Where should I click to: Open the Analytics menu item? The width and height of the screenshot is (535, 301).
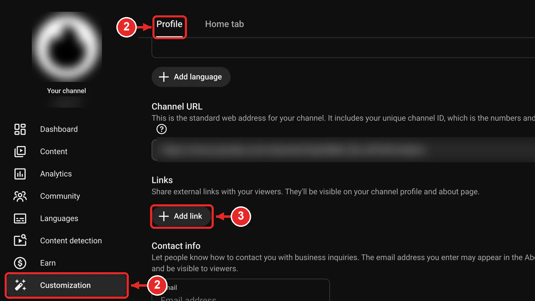click(x=67, y=174)
